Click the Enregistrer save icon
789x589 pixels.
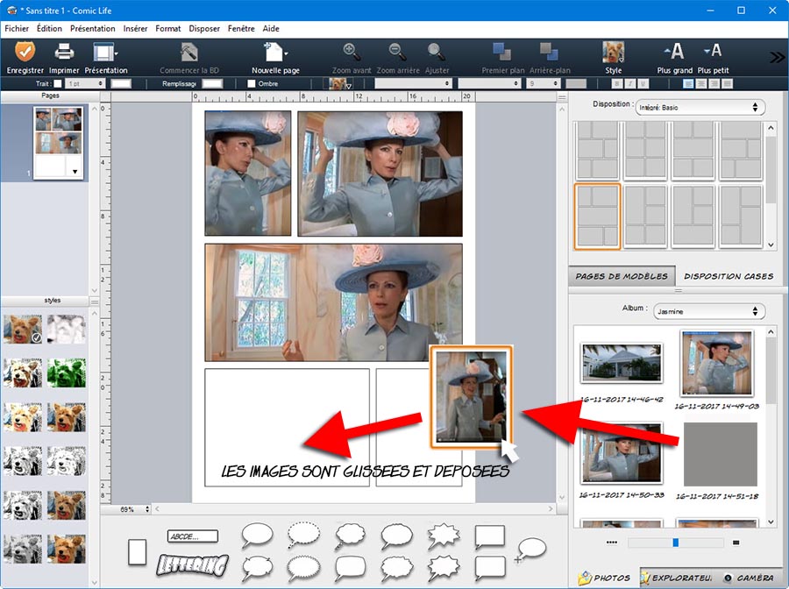(x=25, y=53)
